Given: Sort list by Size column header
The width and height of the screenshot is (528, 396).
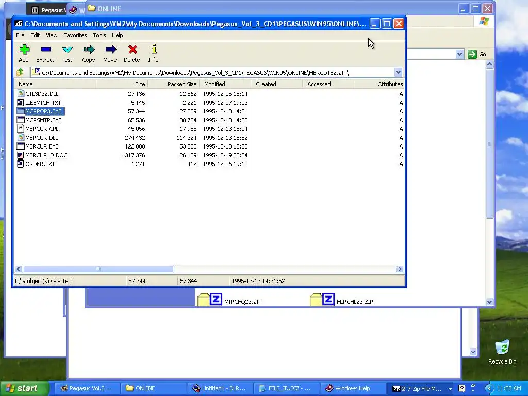Looking at the screenshot, I should (x=122, y=84).
